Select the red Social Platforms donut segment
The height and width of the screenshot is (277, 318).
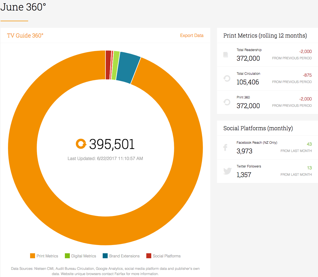[x=108, y=65]
